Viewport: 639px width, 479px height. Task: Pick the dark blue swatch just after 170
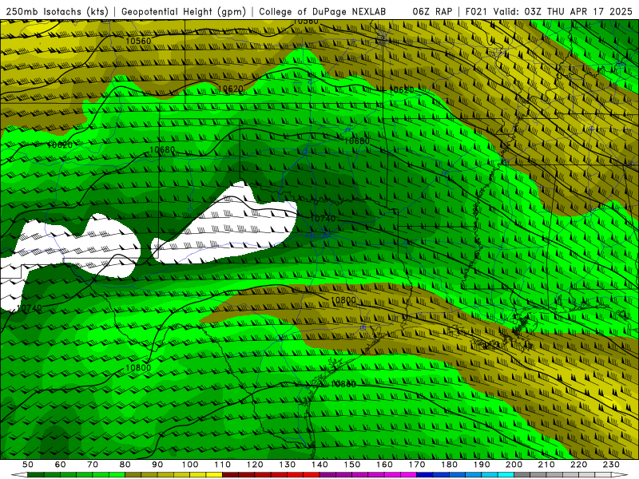[425, 475]
